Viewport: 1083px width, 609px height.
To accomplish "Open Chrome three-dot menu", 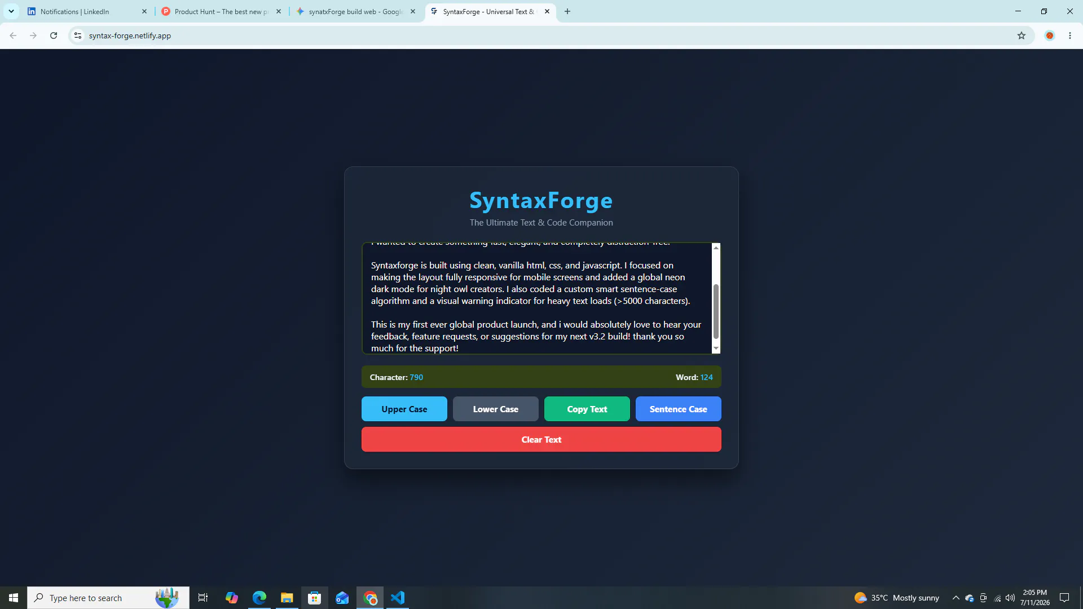I will [1070, 36].
